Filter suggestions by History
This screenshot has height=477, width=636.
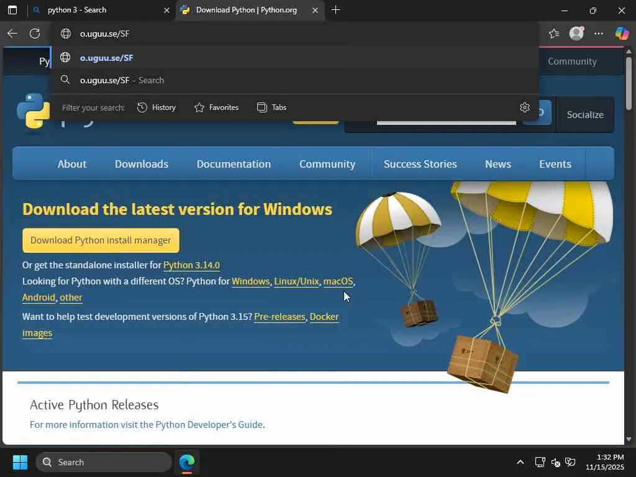[x=156, y=107]
